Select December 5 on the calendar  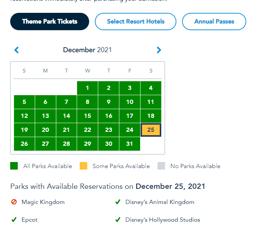pyautogui.click(x=24, y=102)
